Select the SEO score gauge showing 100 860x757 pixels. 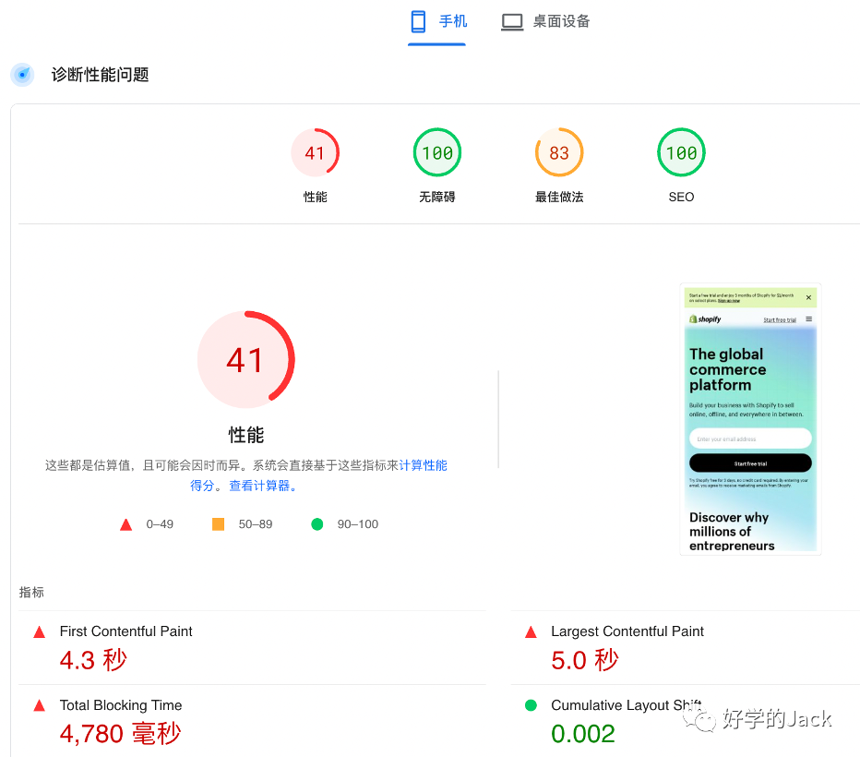(x=681, y=152)
